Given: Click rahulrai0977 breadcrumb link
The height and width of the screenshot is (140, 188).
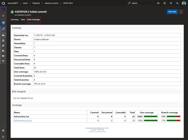Looking at the screenshot, I should [x=13, y=3].
